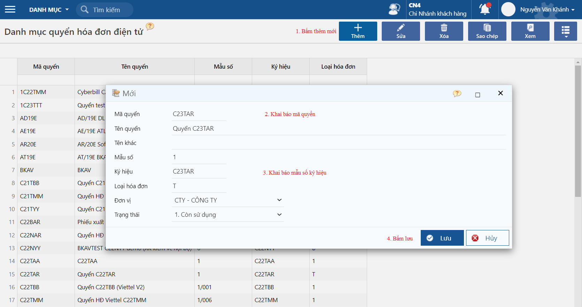Expand the Đơn vị dropdown
The width and height of the screenshot is (582, 307).
(x=228, y=200)
